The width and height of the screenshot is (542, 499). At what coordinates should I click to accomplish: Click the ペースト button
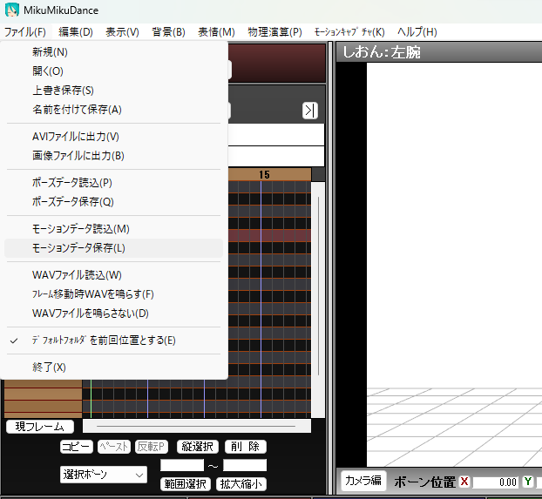coord(114,447)
